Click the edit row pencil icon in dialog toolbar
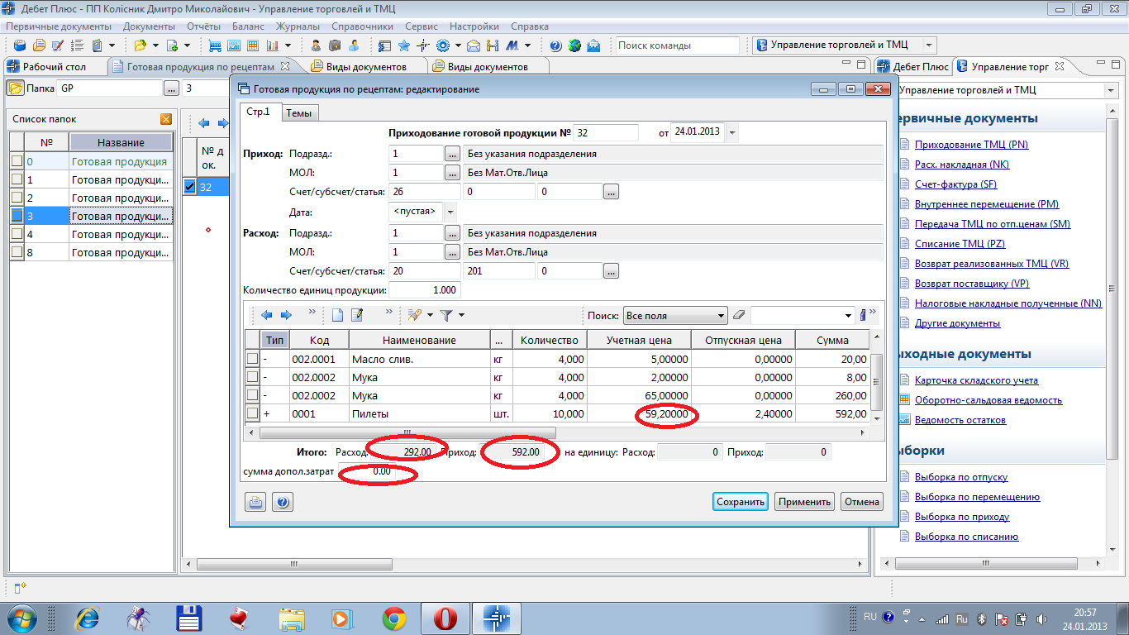This screenshot has width=1129, height=635. coord(358,315)
